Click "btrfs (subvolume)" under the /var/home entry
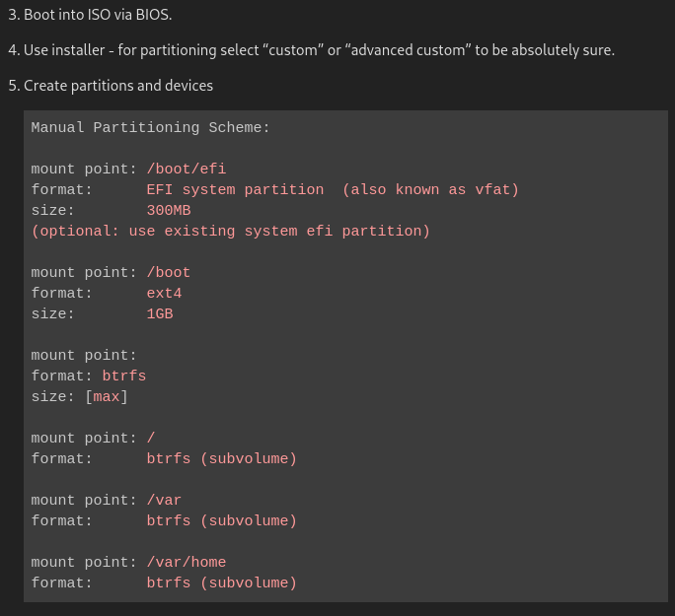675x616 pixels. tap(222, 582)
